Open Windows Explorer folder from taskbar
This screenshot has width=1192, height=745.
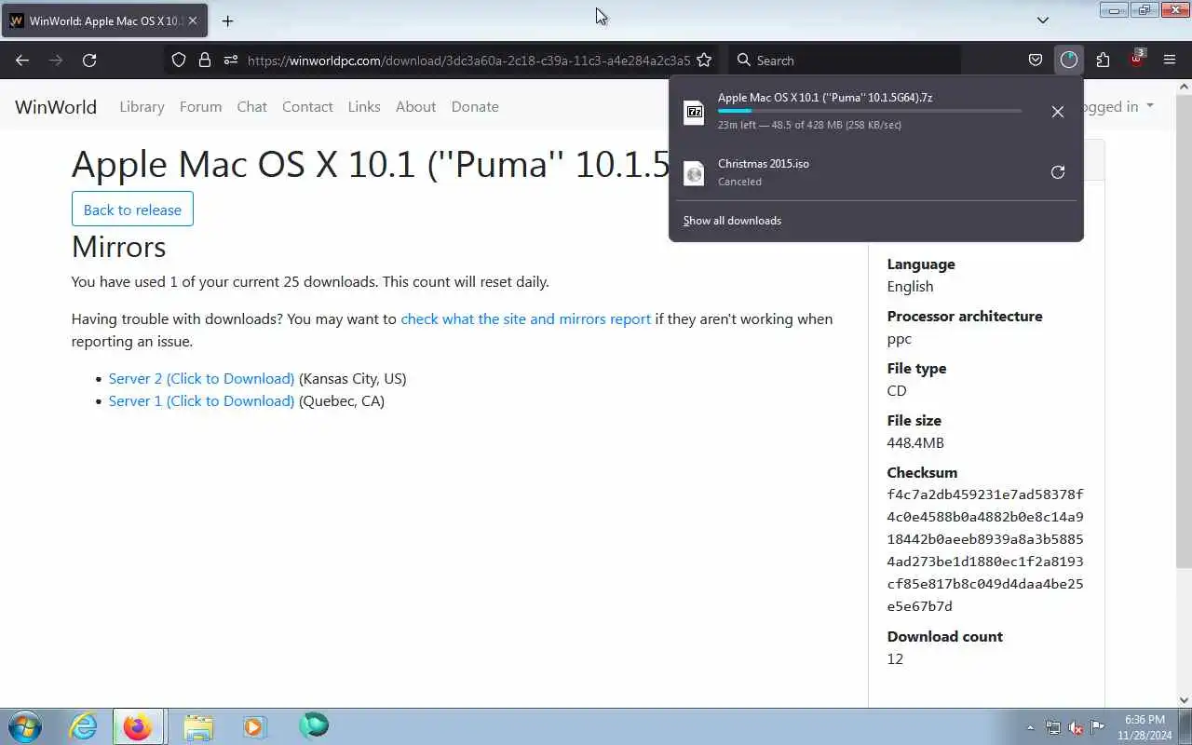click(x=198, y=726)
